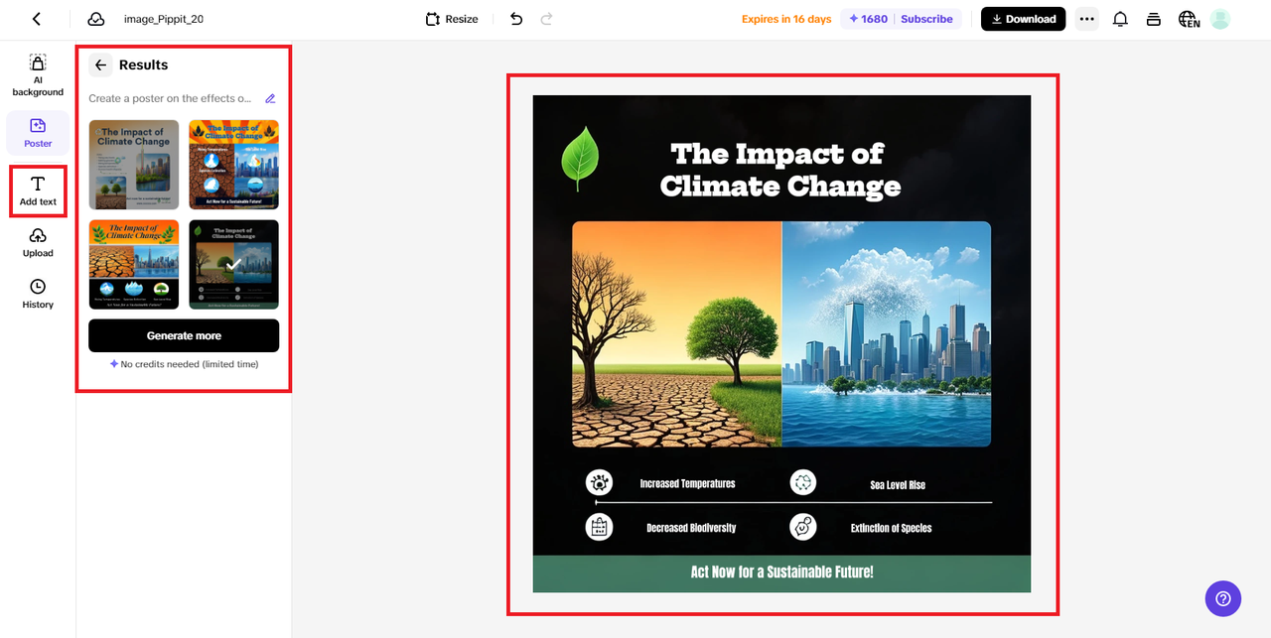This screenshot has width=1271, height=638.
Task: Go back using the Results panel arrow
Action: coord(99,64)
